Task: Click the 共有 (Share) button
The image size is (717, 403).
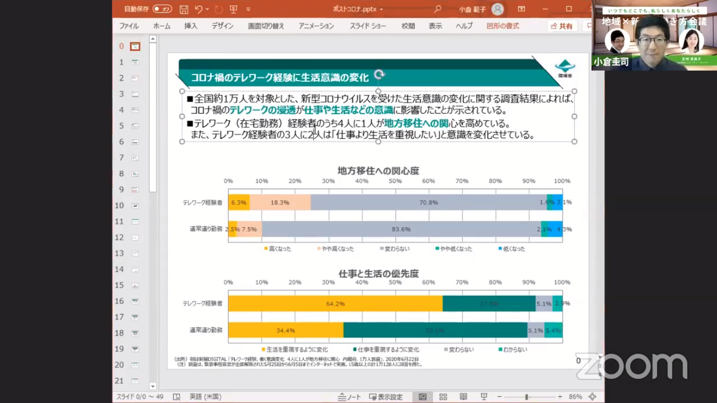Action: 562,26
